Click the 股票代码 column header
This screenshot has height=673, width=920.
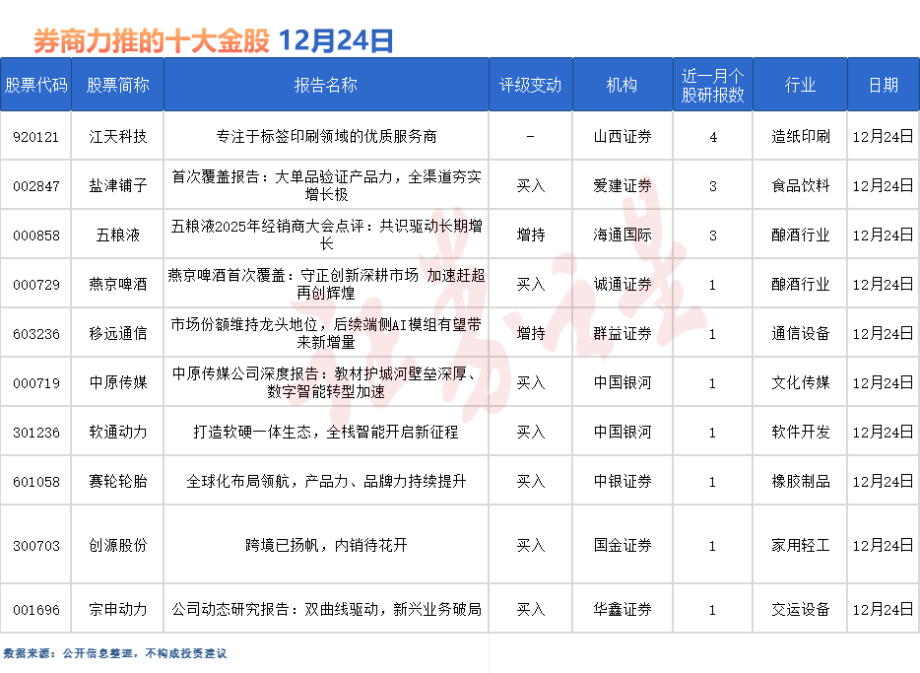pos(35,85)
